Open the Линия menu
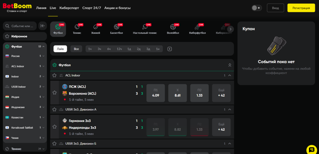This screenshot has width=319, height=154. [x=41, y=8]
